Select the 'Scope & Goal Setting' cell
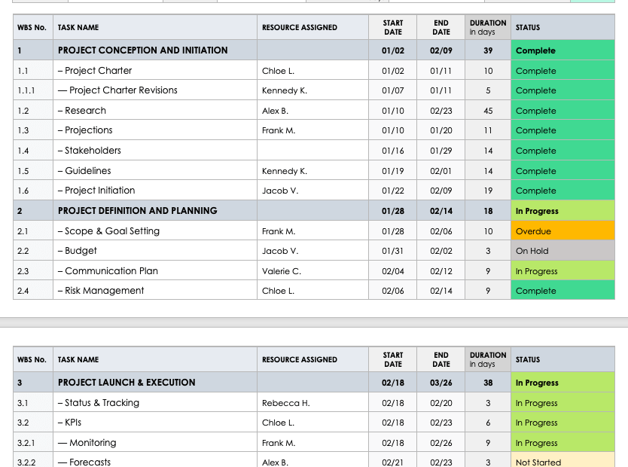This screenshot has width=628, height=467. (155, 230)
